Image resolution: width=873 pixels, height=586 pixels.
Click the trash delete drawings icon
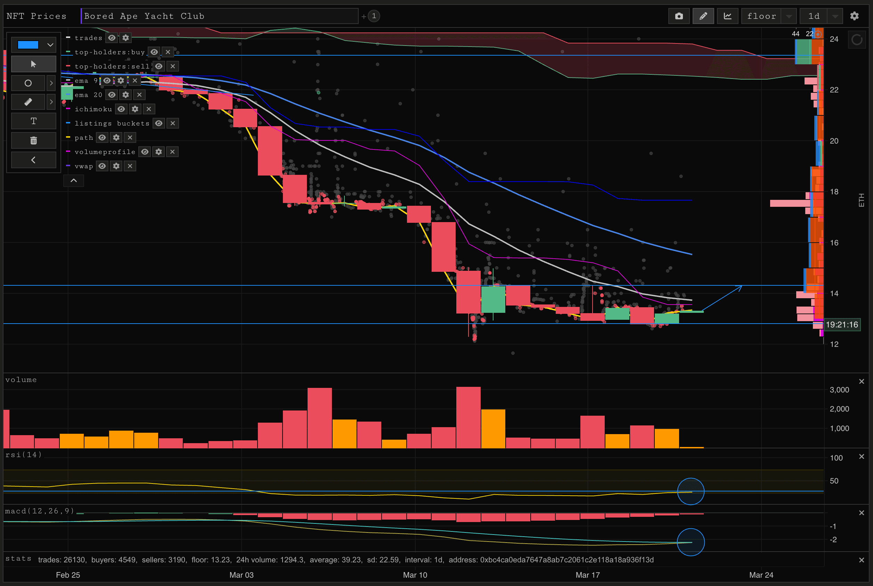coord(34,140)
